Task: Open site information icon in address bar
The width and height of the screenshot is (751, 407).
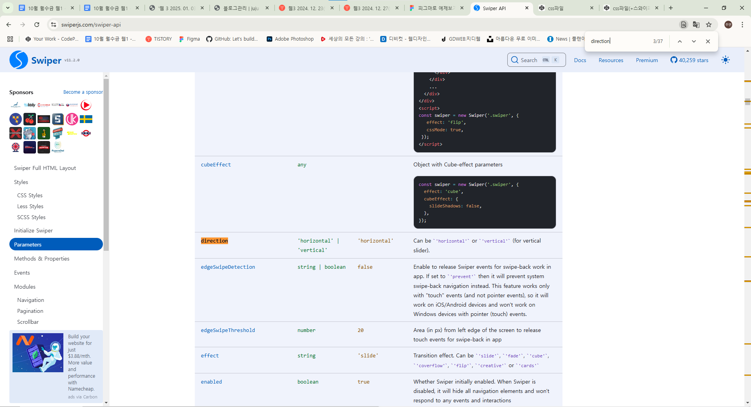Action: click(x=54, y=25)
